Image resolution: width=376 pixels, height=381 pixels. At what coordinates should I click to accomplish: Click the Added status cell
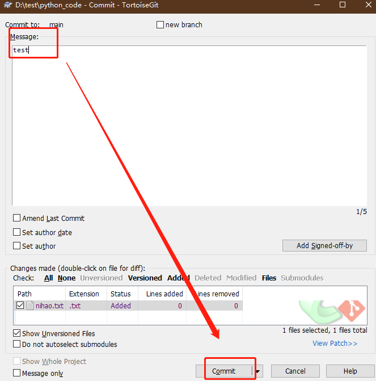pyautogui.click(x=121, y=305)
